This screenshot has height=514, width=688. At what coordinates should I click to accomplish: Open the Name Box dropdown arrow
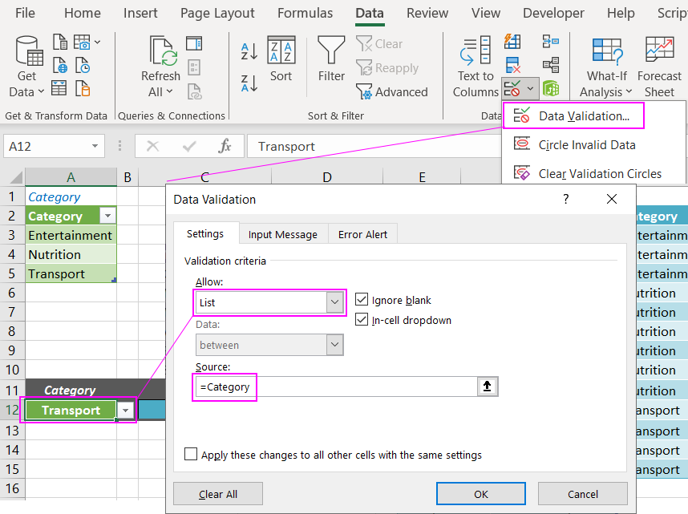96,147
